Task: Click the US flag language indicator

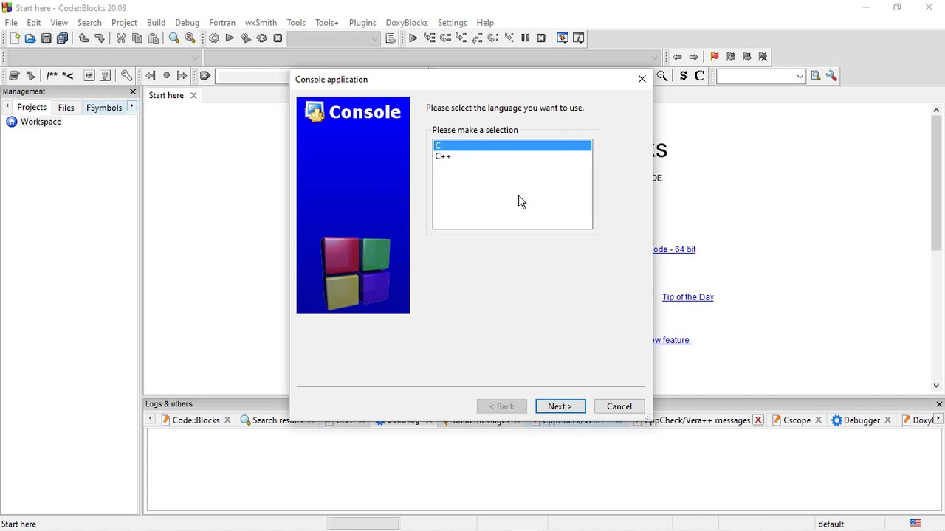Action: 915,524
